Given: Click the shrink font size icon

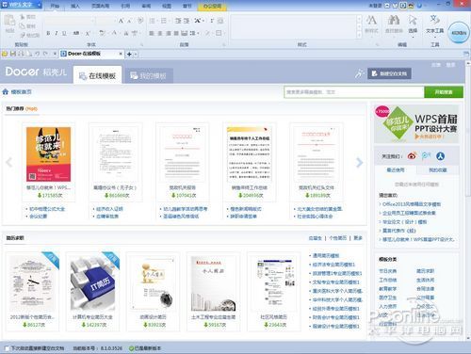Looking at the screenshot, I should (x=129, y=21).
